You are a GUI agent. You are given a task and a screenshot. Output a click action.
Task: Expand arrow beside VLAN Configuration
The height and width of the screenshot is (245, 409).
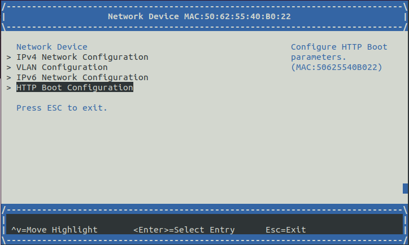pos(9,68)
